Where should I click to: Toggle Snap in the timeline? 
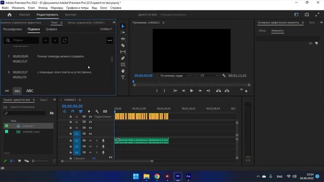point(72,111)
